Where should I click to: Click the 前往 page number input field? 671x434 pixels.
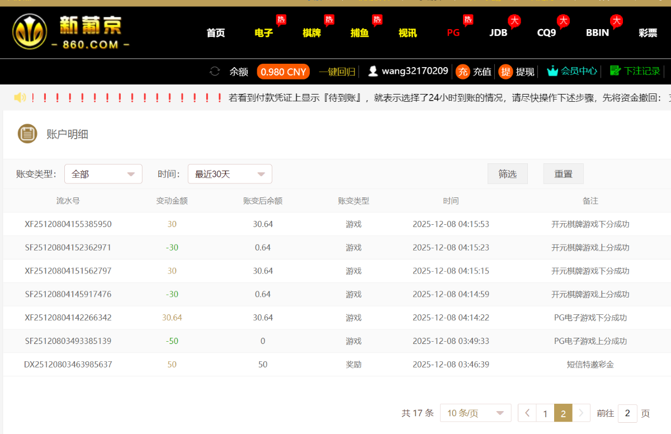click(627, 413)
